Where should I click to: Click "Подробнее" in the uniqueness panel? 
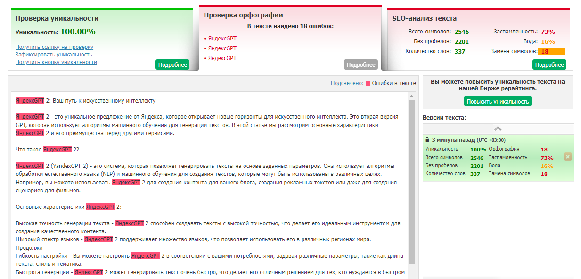pos(172,64)
